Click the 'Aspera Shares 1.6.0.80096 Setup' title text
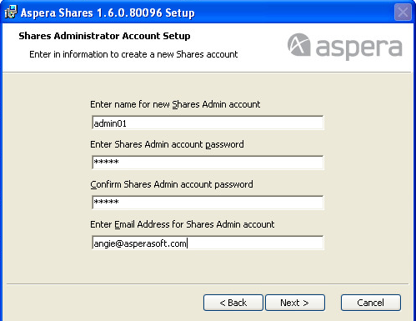This screenshot has width=416, height=321. [x=108, y=13]
